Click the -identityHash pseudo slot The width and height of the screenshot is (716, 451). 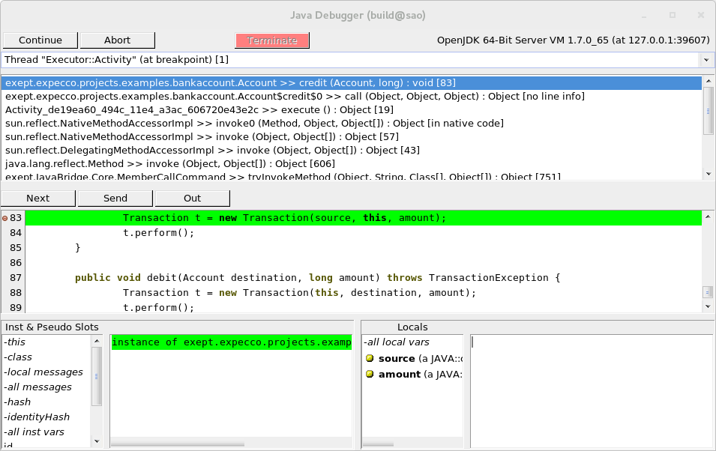(37, 417)
